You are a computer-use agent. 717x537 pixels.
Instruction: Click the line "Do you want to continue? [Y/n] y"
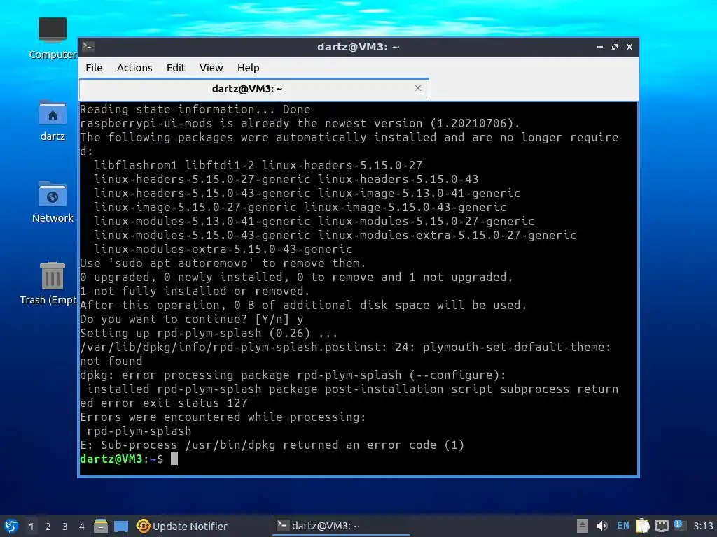point(192,319)
